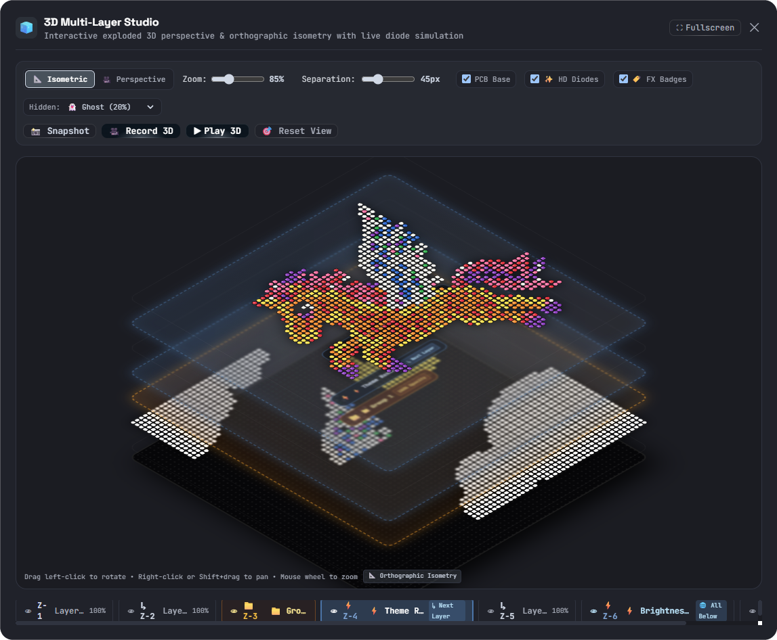Toggle visibility eye of layer Z-5
Image resolution: width=777 pixels, height=640 pixels.
490,612
